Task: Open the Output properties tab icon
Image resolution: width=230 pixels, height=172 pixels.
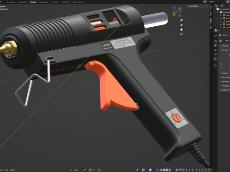Action: [215, 45]
